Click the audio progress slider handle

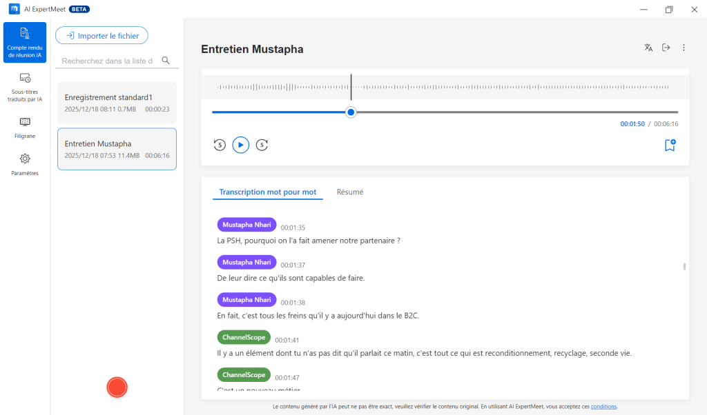click(351, 112)
